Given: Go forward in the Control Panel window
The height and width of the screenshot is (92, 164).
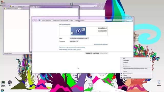Looking at the screenshot, I should tap(36, 20).
